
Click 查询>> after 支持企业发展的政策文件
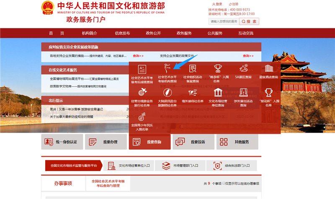point(248,56)
